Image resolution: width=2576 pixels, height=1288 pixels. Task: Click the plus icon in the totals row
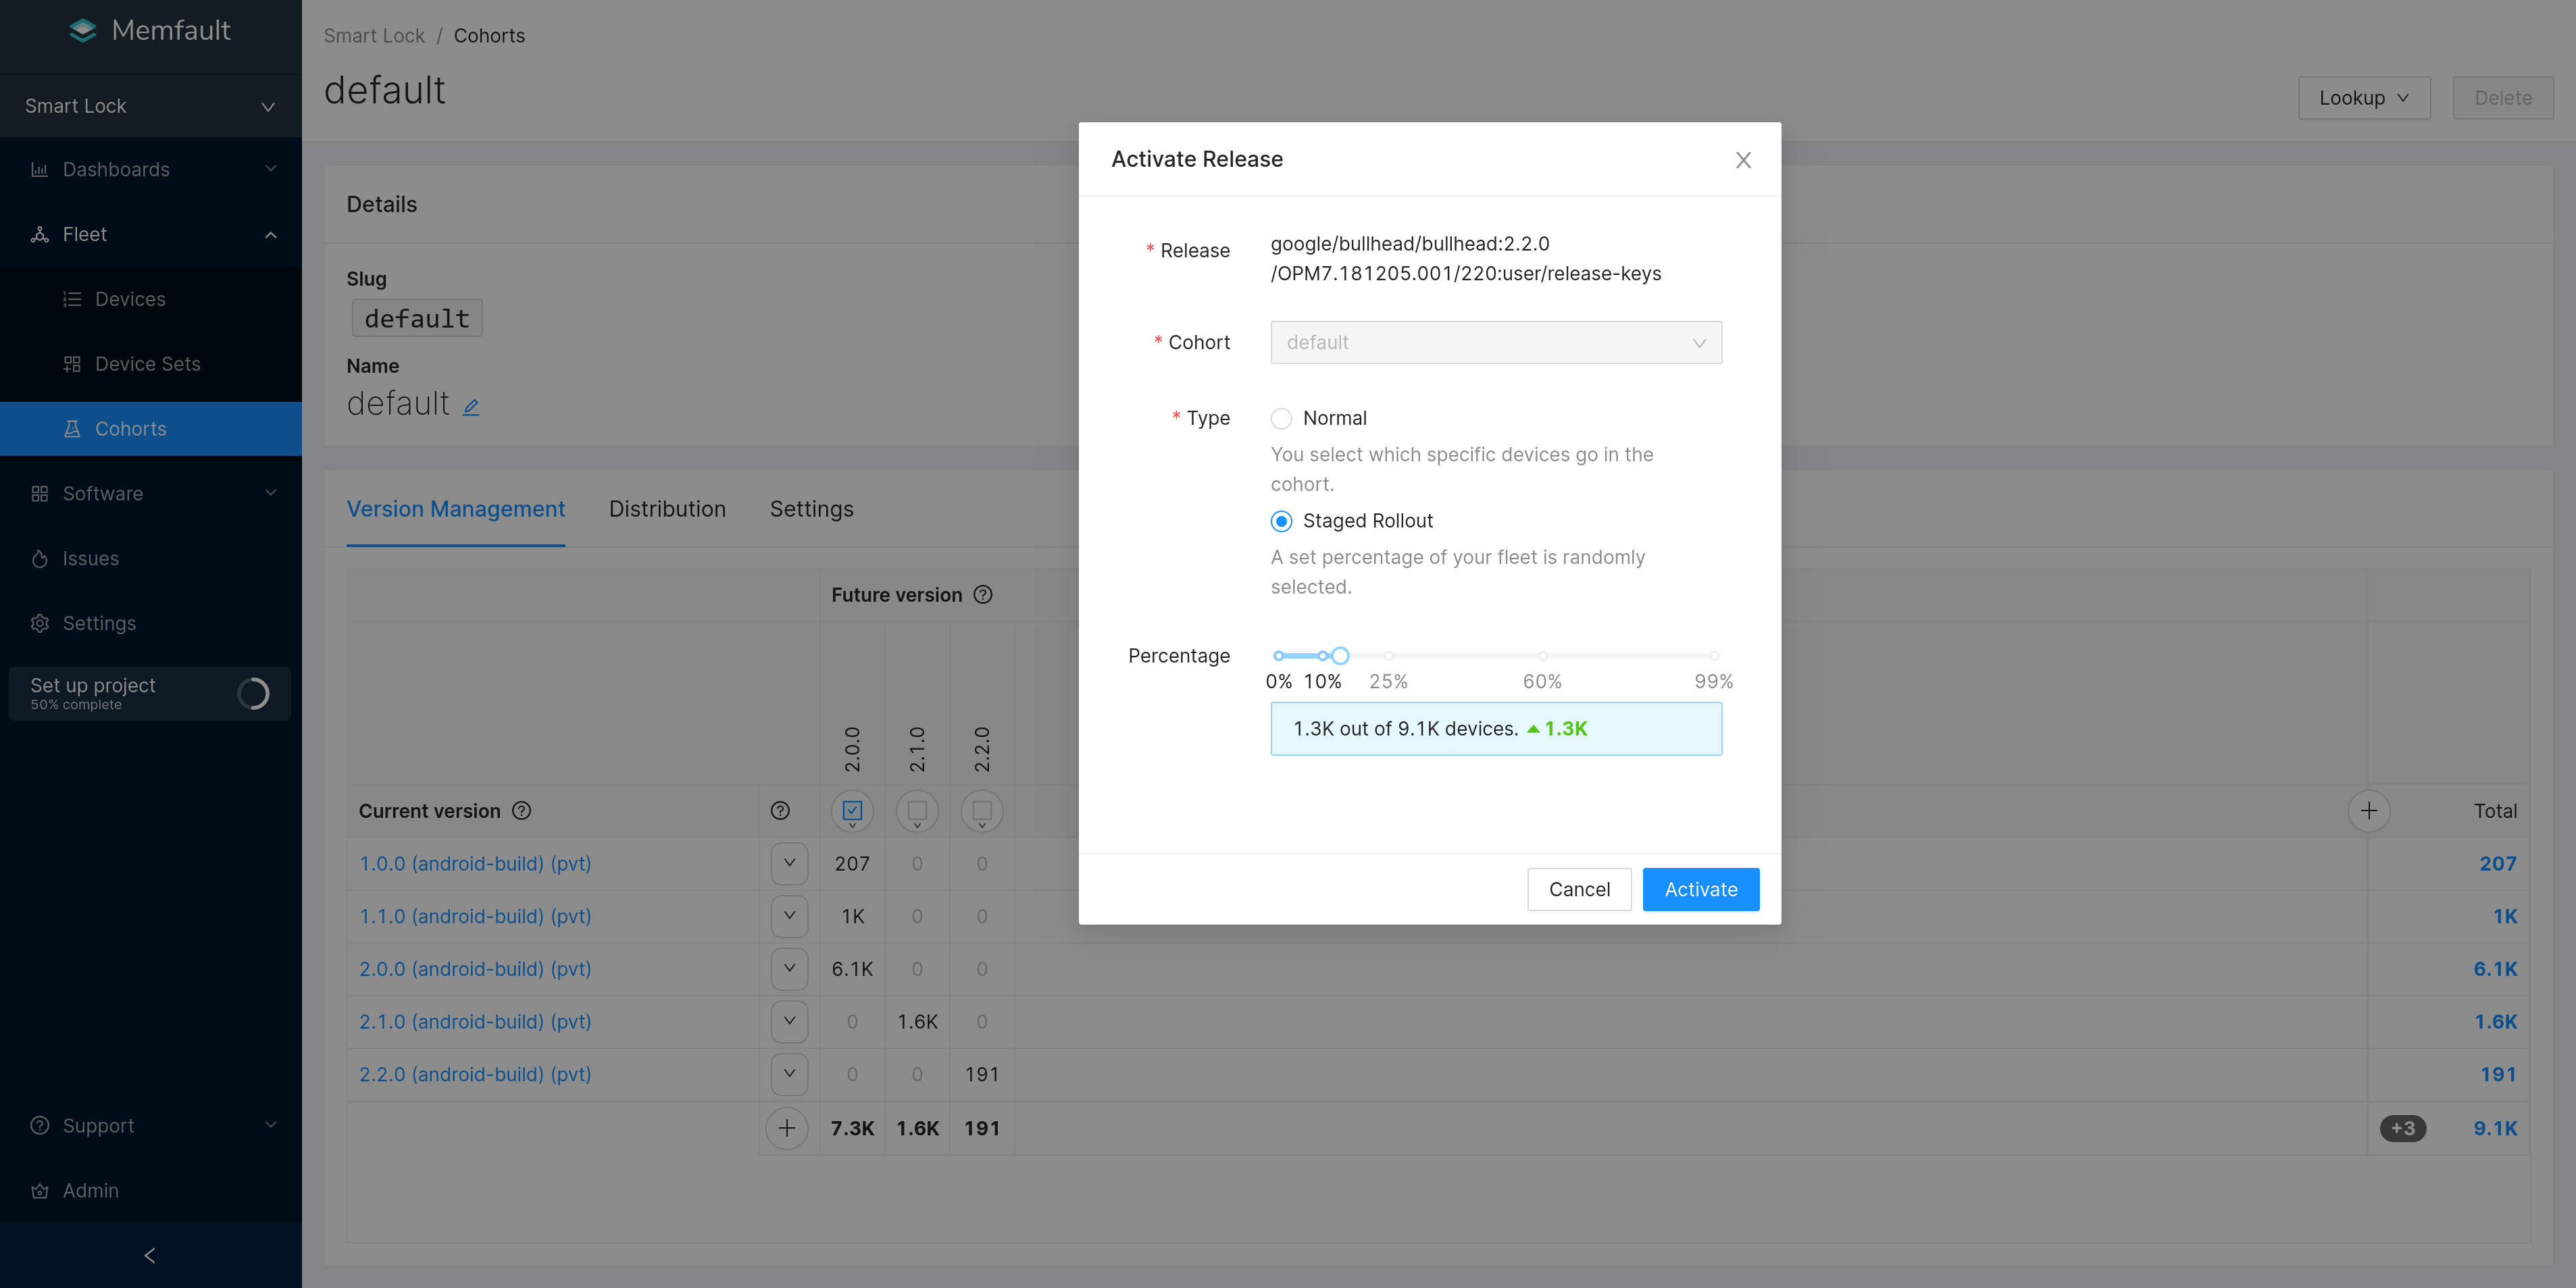tap(787, 1128)
